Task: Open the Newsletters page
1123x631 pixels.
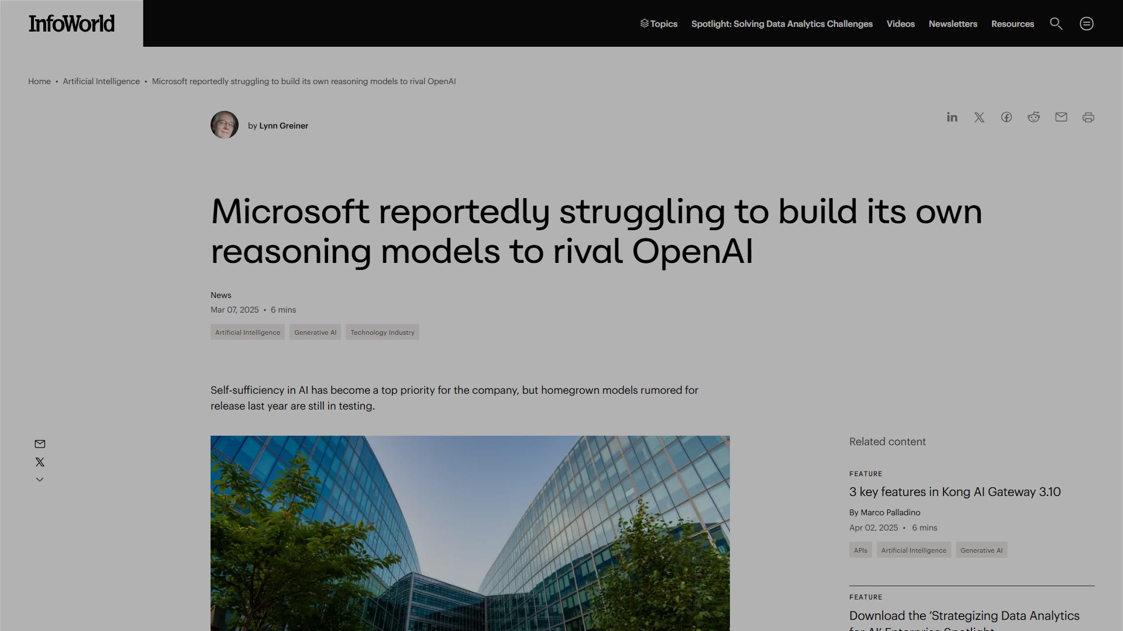Action: [x=953, y=23]
